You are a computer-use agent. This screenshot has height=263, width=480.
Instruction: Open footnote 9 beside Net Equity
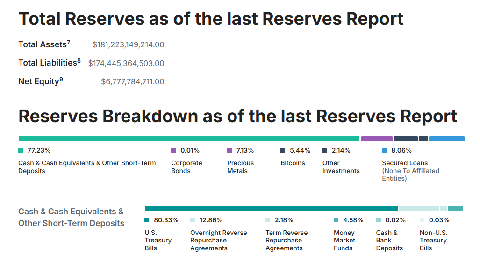pos(61,80)
